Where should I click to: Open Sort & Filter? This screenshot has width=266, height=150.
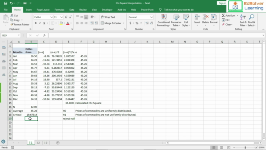(x=243, y=20)
